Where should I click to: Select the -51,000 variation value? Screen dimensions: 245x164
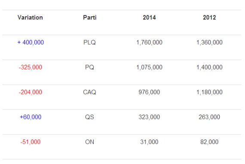pos(31,142)
